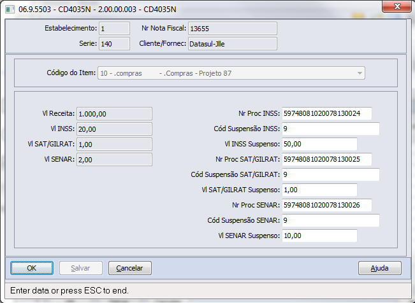The width and height of the screenshot is (415, 303).
Task: Click the Vl SAT/GILRAT Suspenso field
Action: (319, 190)
